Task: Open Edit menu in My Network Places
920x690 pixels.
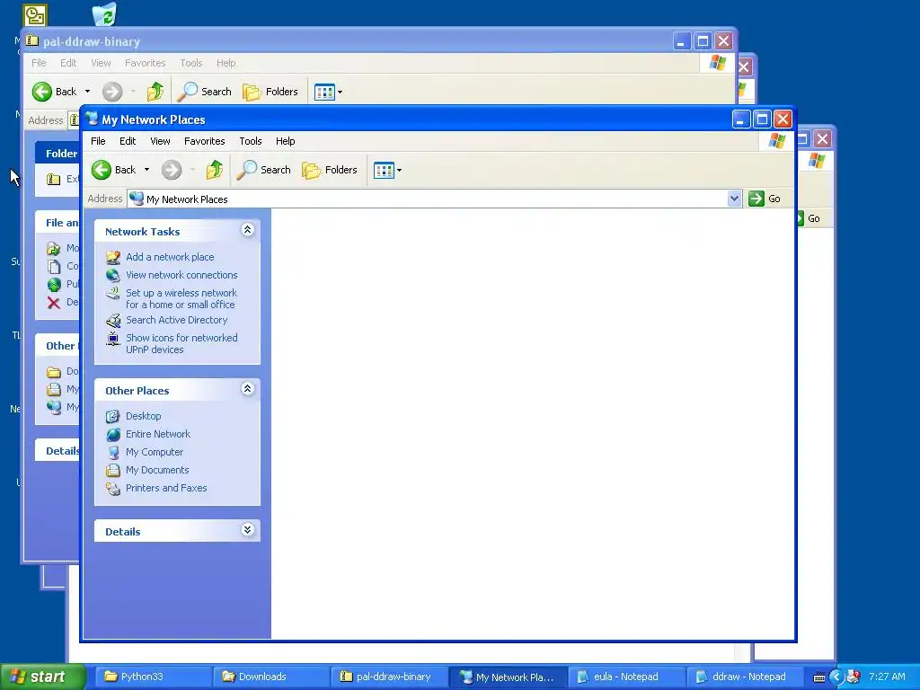Action: click(x=128, y=141)
